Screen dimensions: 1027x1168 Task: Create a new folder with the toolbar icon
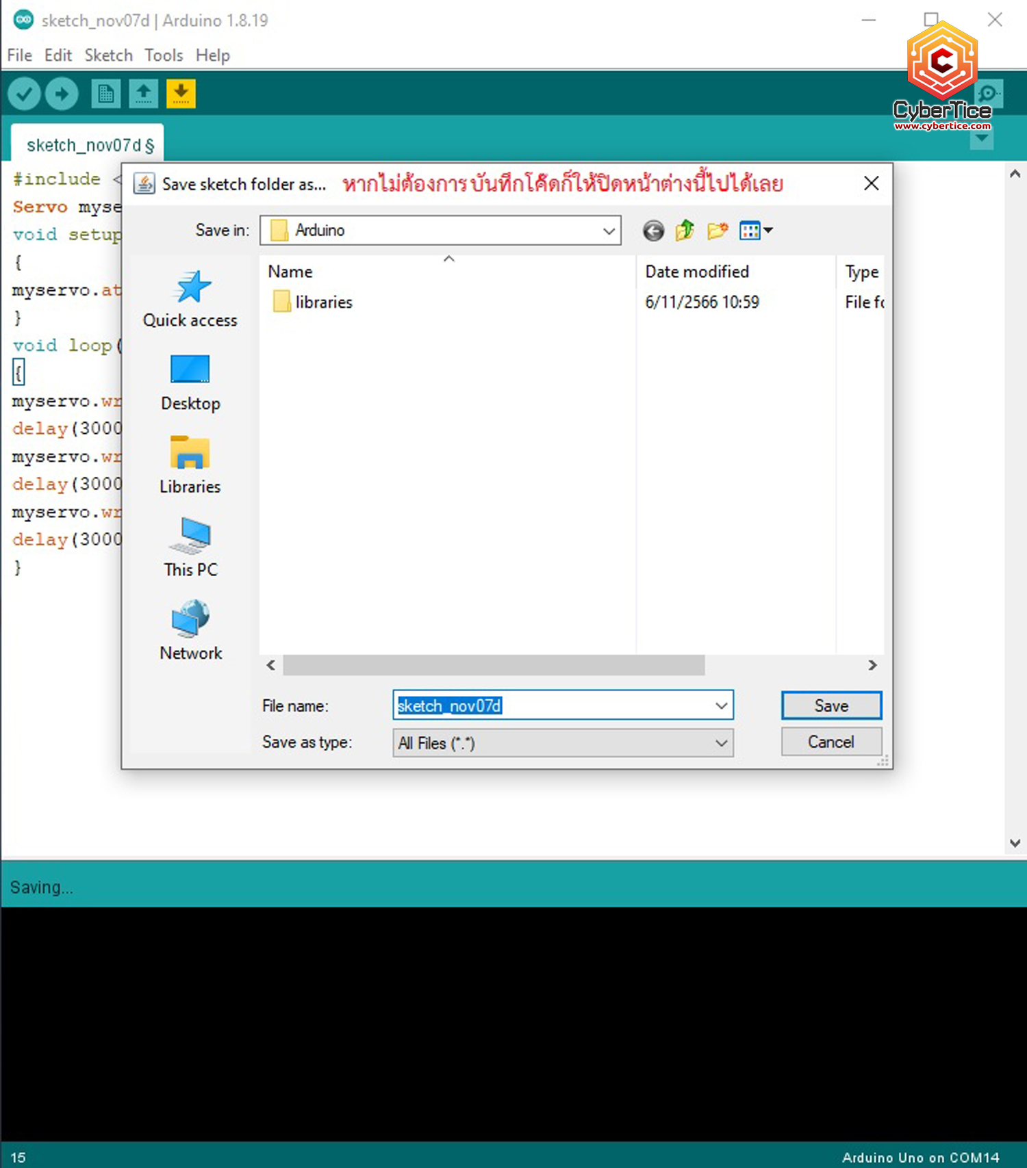tap(717, 231)
